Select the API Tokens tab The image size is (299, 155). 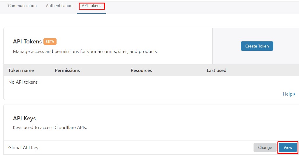tap(92, 6)
